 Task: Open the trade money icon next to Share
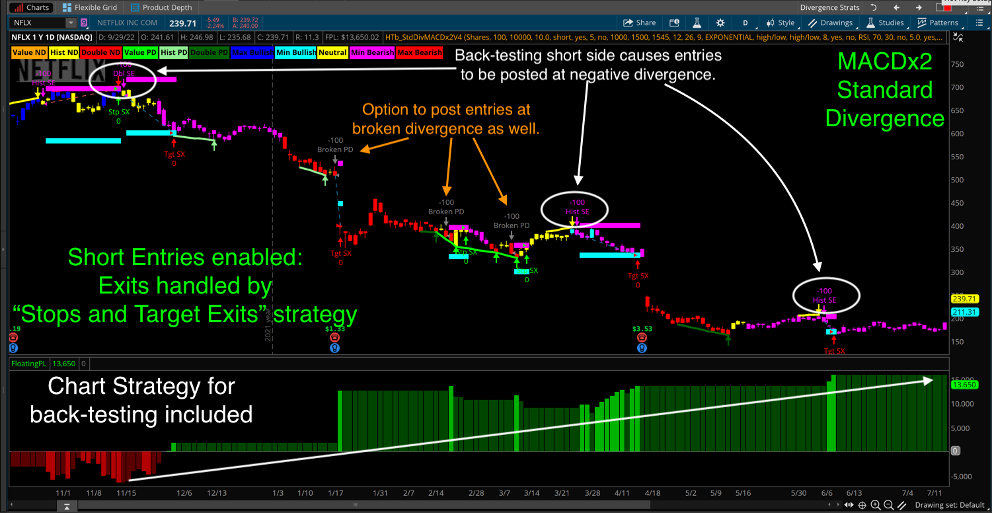(676, 22)
